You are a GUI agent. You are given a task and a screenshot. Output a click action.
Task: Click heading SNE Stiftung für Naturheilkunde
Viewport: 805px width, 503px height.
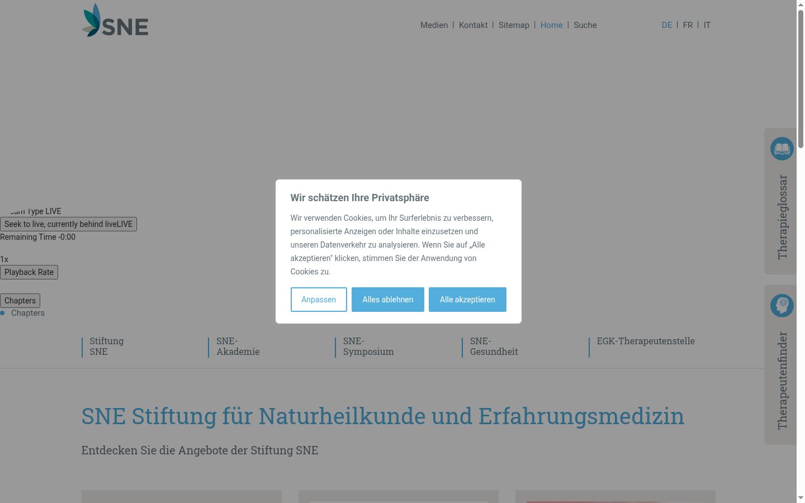383,416
